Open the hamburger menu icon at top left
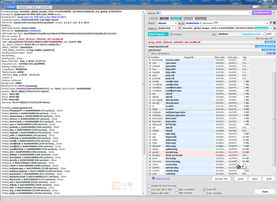 point(3,7)
